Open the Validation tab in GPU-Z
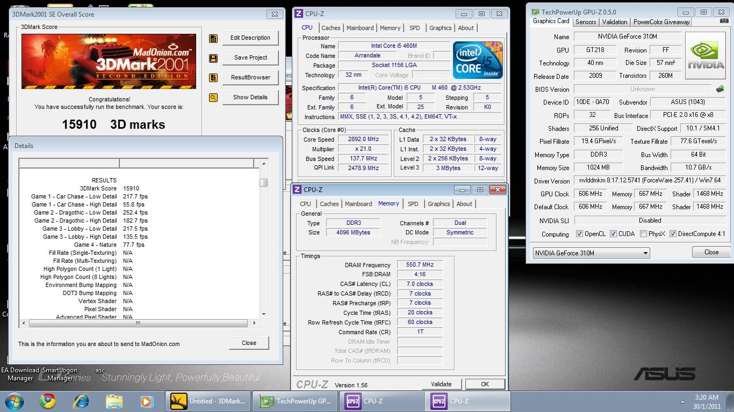This screenshot has width=734, height=412. pos(614,22)
